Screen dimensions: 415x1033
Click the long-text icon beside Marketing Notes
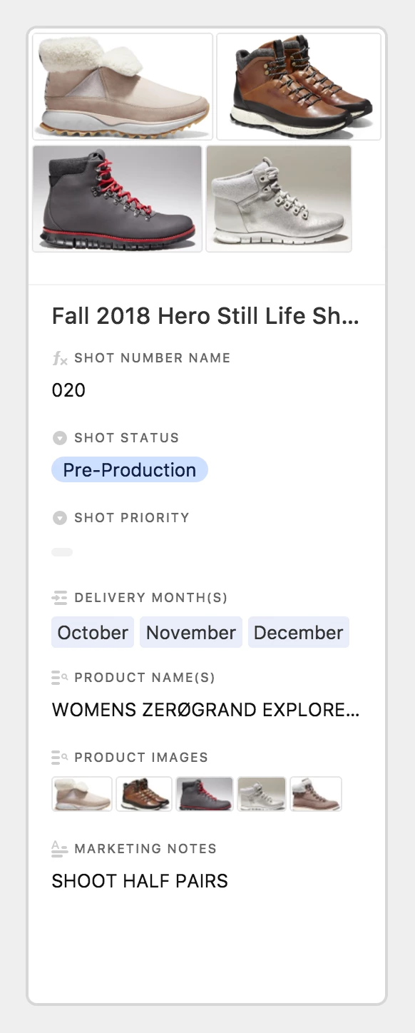[60, 849]
